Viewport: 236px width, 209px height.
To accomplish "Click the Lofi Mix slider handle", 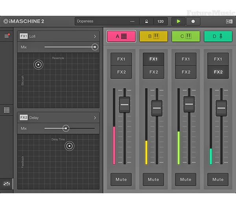I will point(95,47).
